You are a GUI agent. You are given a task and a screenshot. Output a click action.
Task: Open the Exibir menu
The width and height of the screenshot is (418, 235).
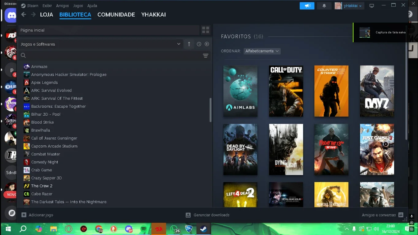click(47, 6)
